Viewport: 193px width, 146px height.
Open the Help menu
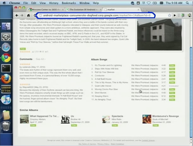(96, 3)
